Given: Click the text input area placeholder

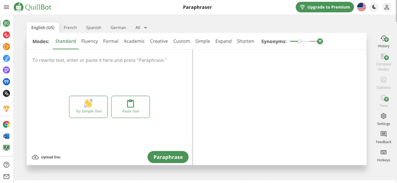Looking at the screenshot, I should pyautogui.click(x=100, y=61).
